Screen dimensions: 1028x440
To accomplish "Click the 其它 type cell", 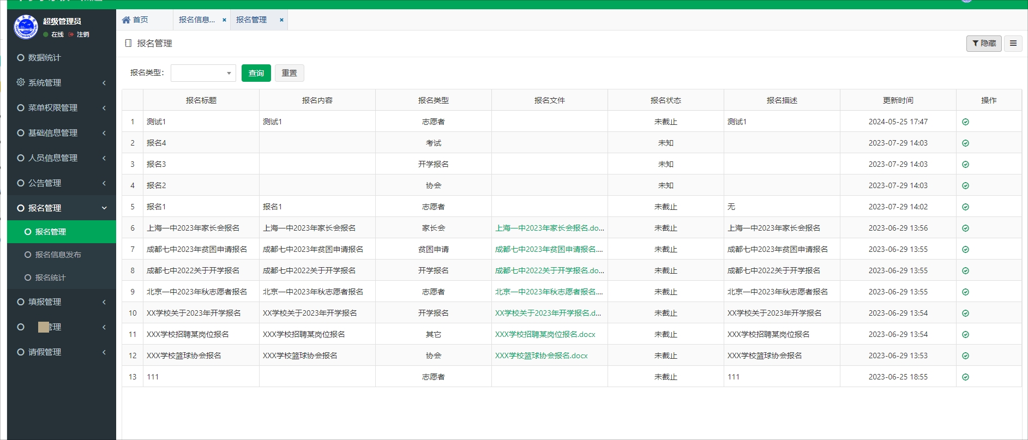I will (434, 334).
